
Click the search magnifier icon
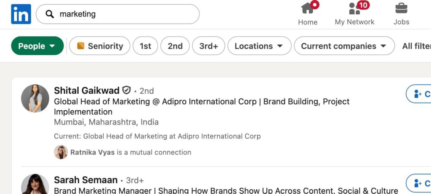pyautogui.click(x=50, y=14)
